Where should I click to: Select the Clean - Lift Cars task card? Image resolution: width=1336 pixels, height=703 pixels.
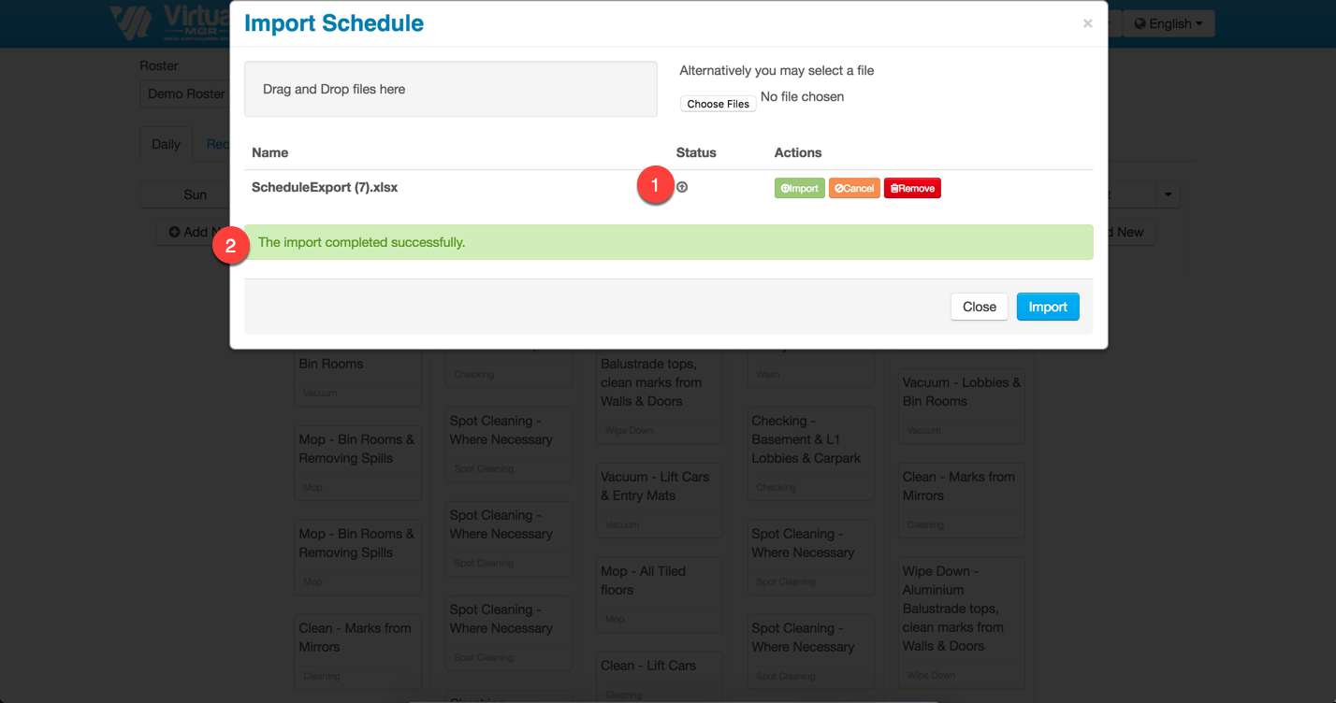point(660,675)
